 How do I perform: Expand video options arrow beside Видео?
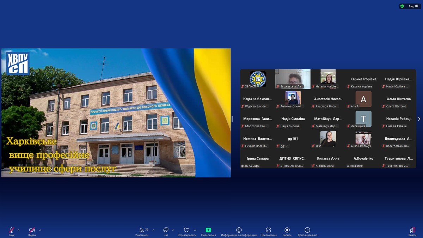tap(40, 230)
